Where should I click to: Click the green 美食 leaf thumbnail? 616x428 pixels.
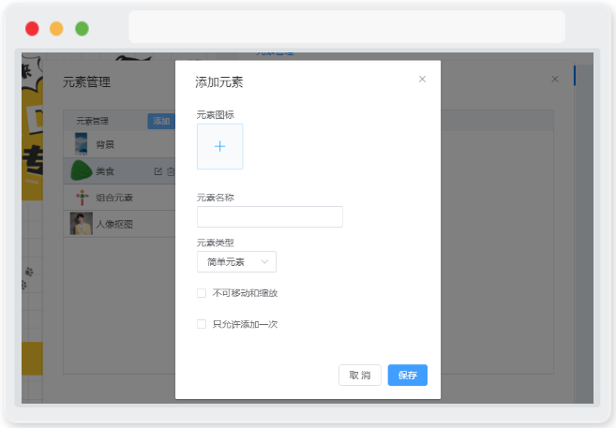(82, 170)
